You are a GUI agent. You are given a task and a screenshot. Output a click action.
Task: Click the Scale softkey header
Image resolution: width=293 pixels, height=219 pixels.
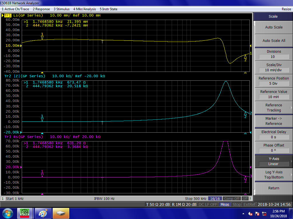[x=273, y=16]
